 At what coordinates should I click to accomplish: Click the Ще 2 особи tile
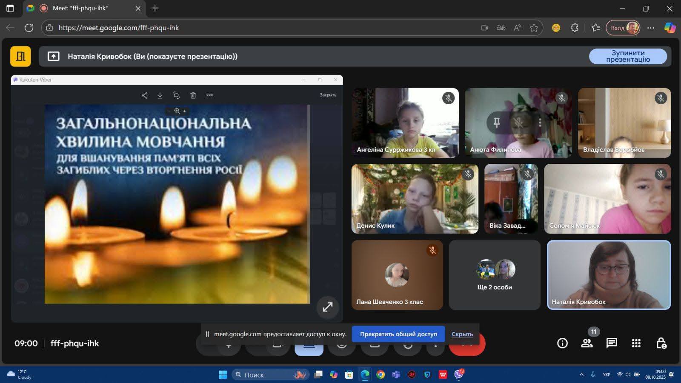pos(495,275)
